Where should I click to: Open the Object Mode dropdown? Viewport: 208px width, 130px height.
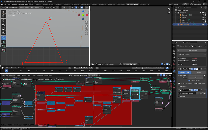[12, 8]
